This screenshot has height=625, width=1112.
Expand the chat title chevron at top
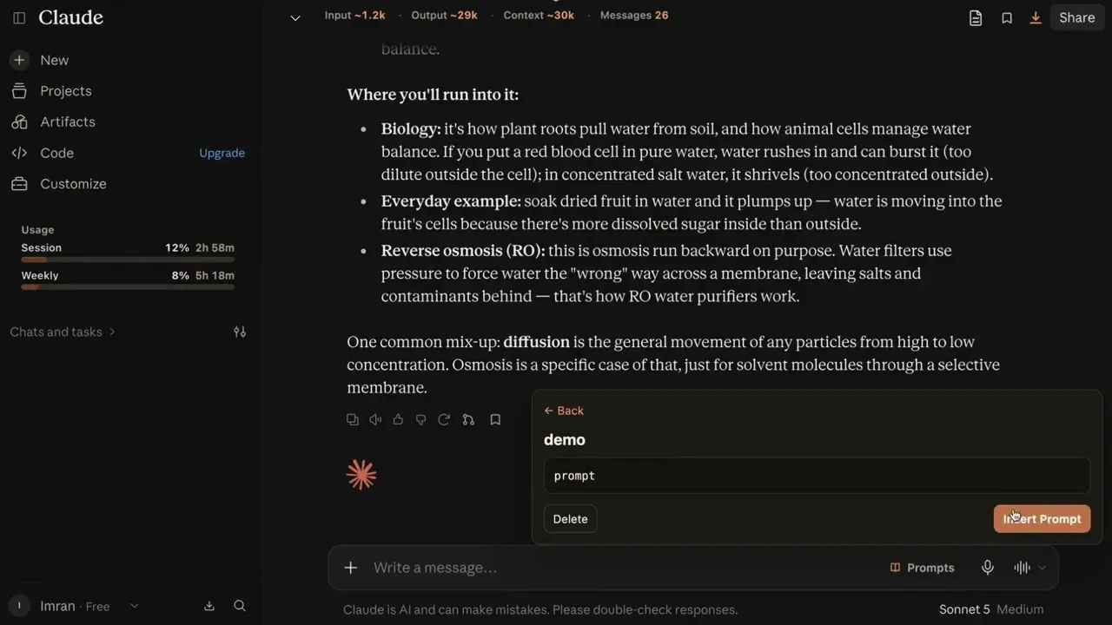295,17
